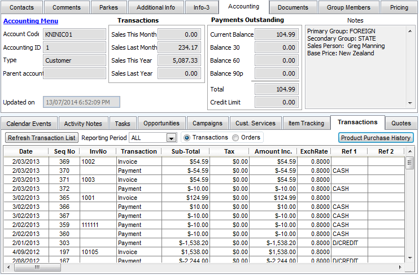Click the ExchRate column header
Image resolution: width=419 pixels, height=275 pixels.
coord(314,151)
